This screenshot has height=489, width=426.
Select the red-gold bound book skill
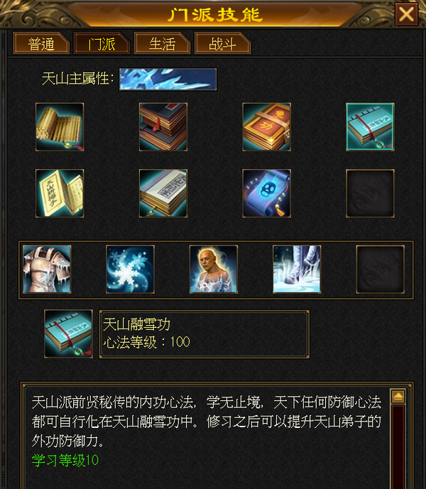pyautogui.click(x=267, y=127)
